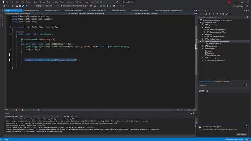Switch to ServiceBusManagement.cs tab

pyautogui.click(x=74, y=11)
